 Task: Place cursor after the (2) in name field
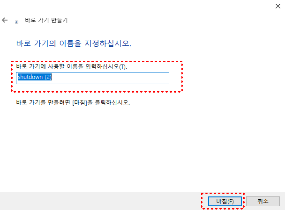(52, 77)
